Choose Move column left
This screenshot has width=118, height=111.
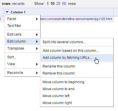(x=77, y=96)
